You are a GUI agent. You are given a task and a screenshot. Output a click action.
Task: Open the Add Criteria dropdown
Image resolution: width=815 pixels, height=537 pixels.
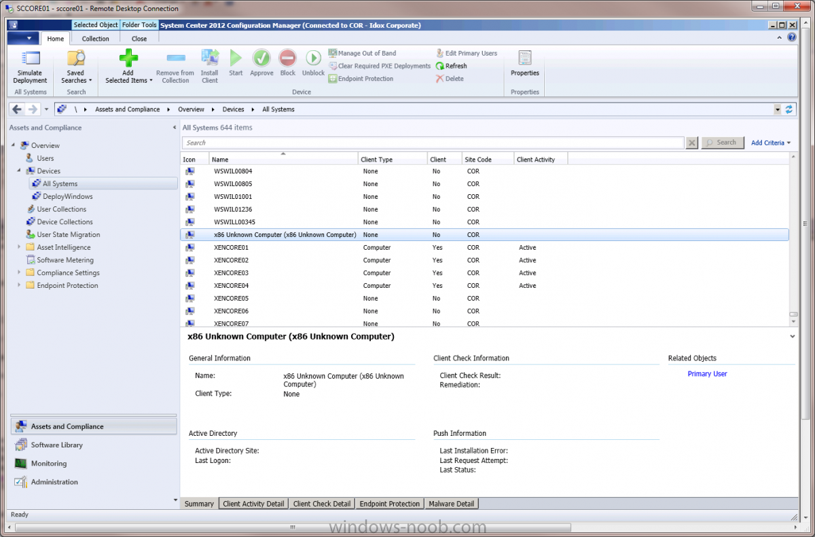[771, 143]
